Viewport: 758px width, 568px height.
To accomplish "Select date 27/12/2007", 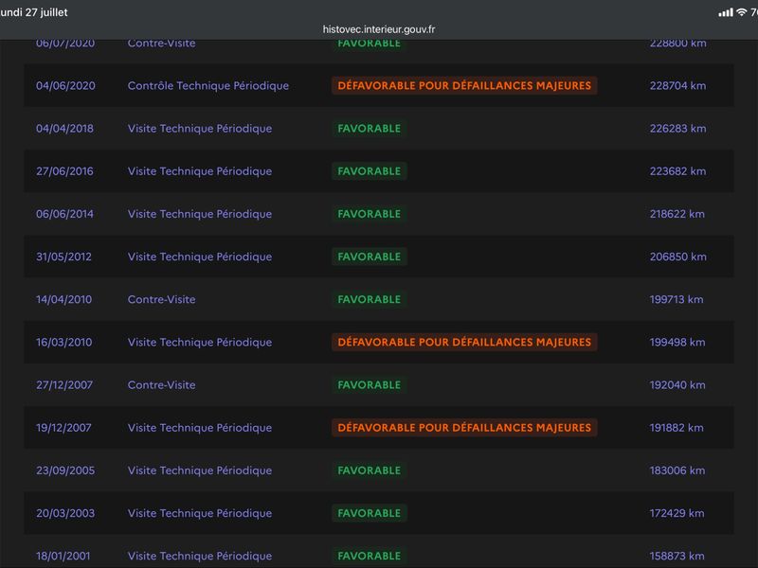I will pyautogui.click(x=64, y=385).
